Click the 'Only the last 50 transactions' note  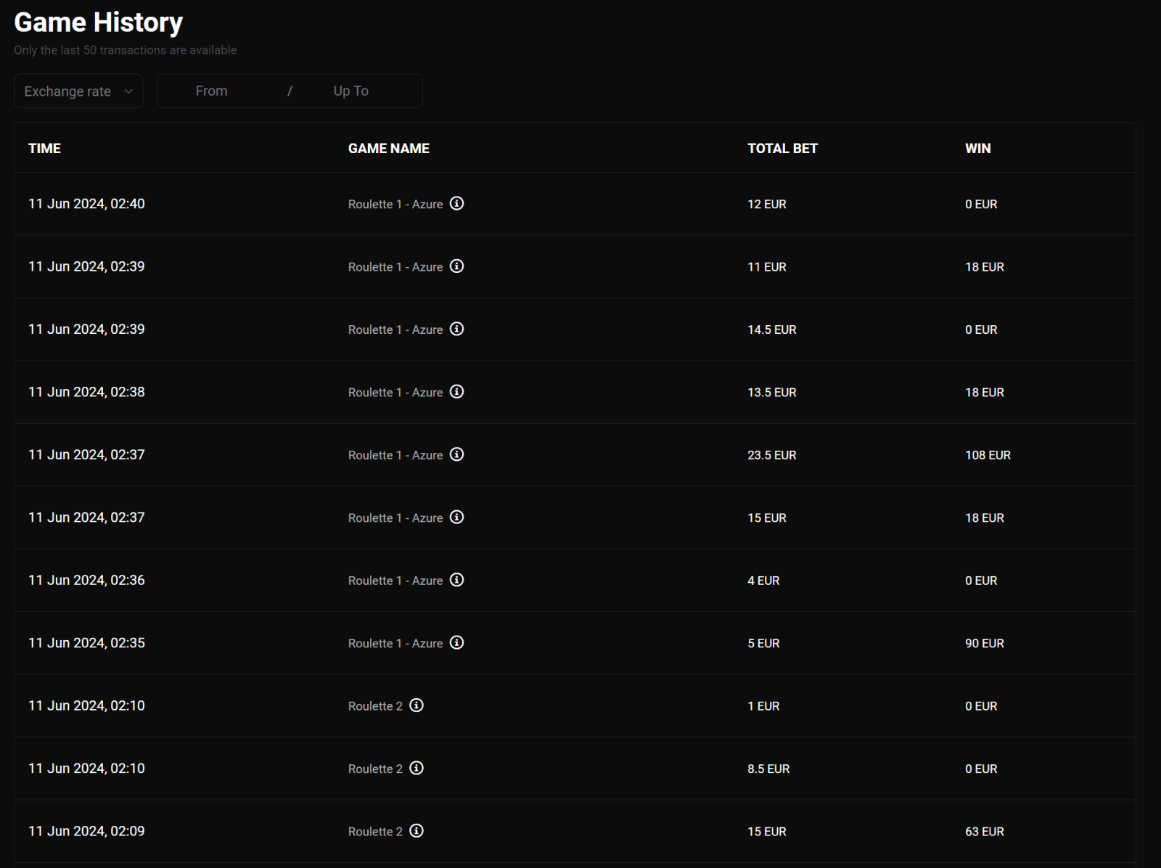125,50
